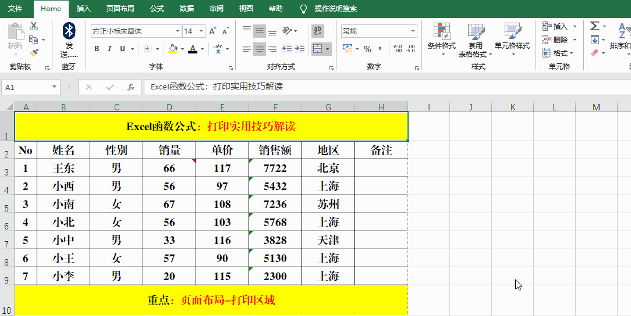
Task: Align text to the right
Action: tap(272, 49)
